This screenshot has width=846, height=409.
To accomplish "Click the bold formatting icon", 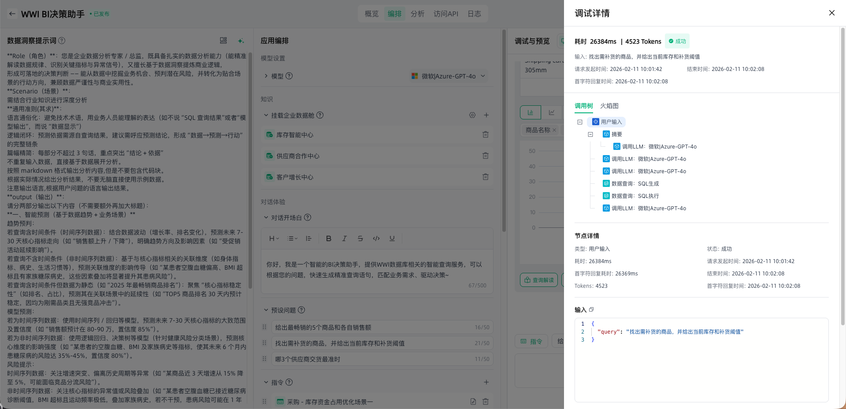I will 328,238.
